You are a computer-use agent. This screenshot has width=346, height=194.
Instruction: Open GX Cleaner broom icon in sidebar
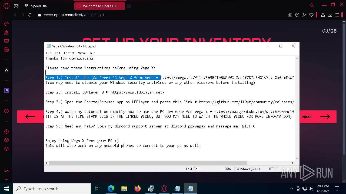click(6, 32)
